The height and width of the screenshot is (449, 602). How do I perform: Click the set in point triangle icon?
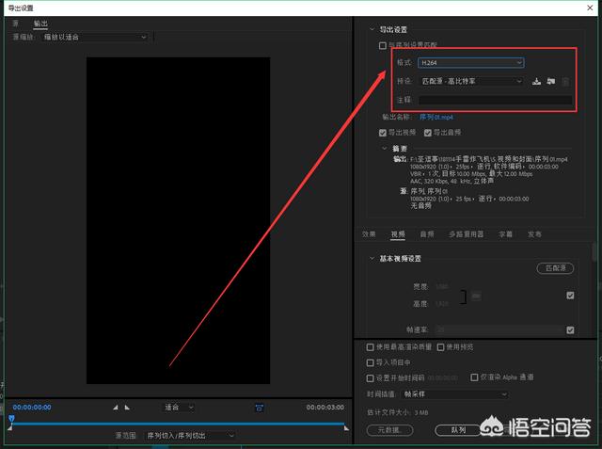tap(116, 408)
